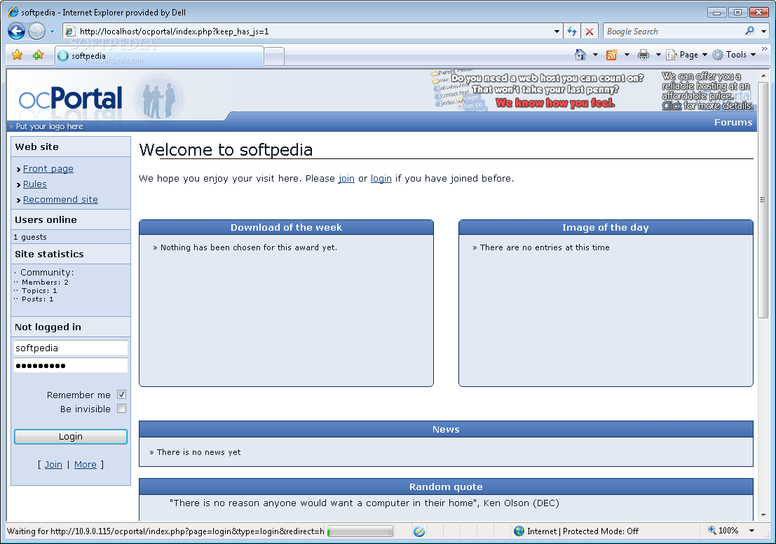Click the page vertical scrollbar thumb

click(x=763, y=200)
